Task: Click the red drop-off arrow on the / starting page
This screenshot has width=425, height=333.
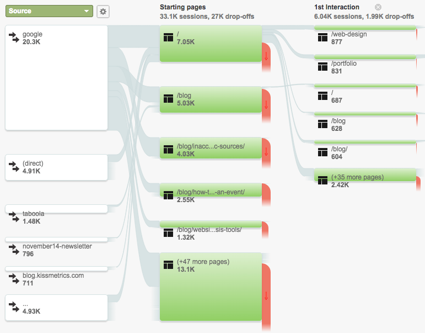Action: point(266,56)
